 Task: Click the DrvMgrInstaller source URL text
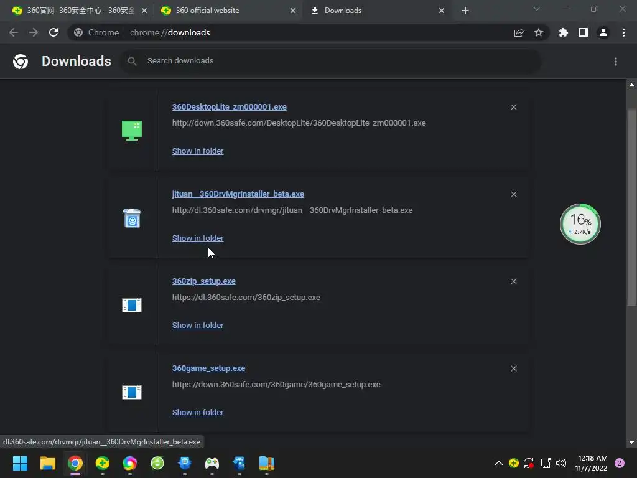tap(292, 210)
